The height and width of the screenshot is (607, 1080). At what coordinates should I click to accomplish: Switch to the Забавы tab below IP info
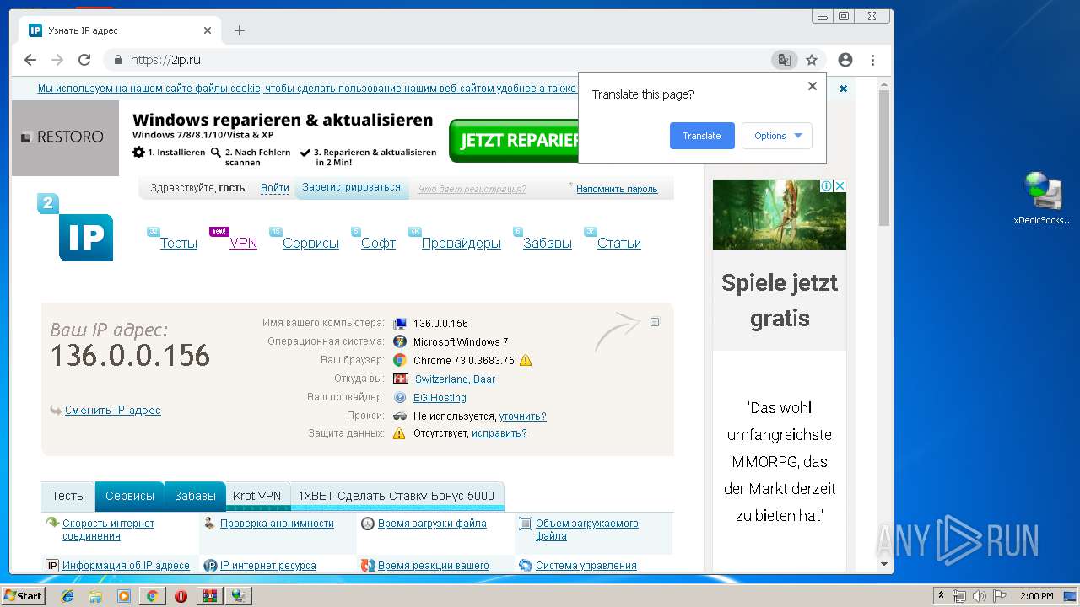[x=195, y=496]
